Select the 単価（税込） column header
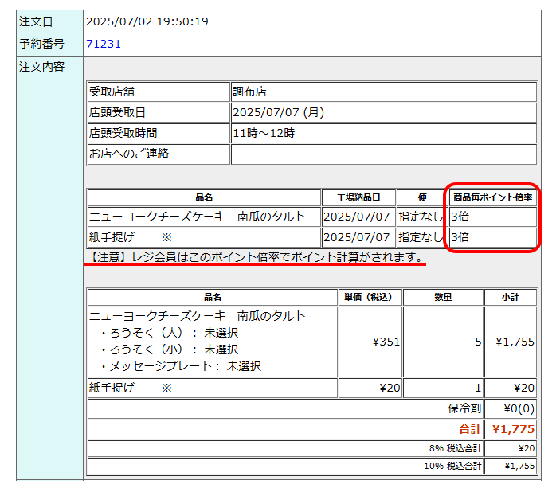 click(x=370, y=297)
